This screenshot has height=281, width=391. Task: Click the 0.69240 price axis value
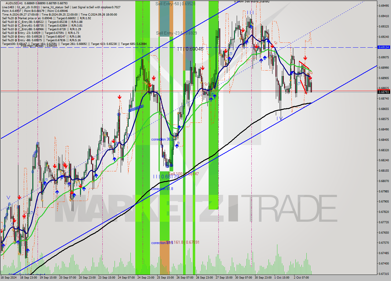pos(384,37)
